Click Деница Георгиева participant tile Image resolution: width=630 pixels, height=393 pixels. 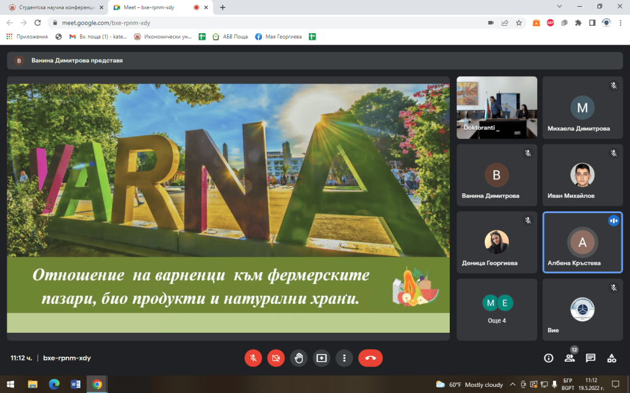(496, 243)
